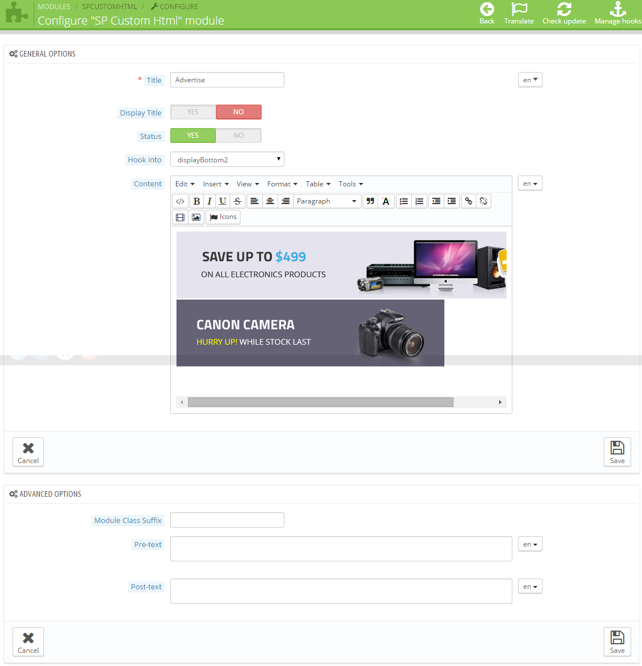Insert a blockquote
Screen dimensions: 642x666
pyautogui.click(x=371, y=201)
